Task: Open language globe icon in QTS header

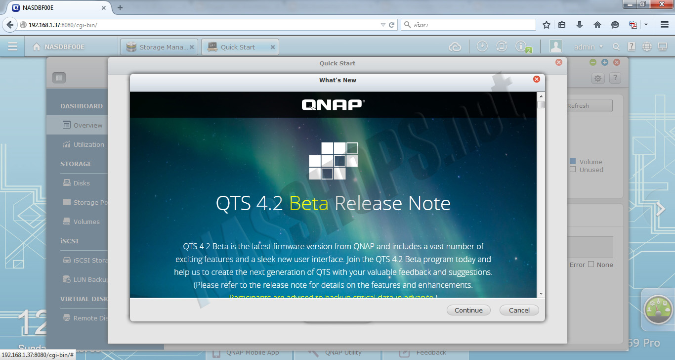Action: [x=647, y=46]
